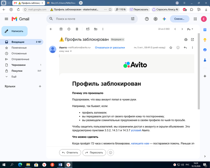This screenshot has width=210, height=168.
Task: Click the напишите нам link
Action: 140,143
